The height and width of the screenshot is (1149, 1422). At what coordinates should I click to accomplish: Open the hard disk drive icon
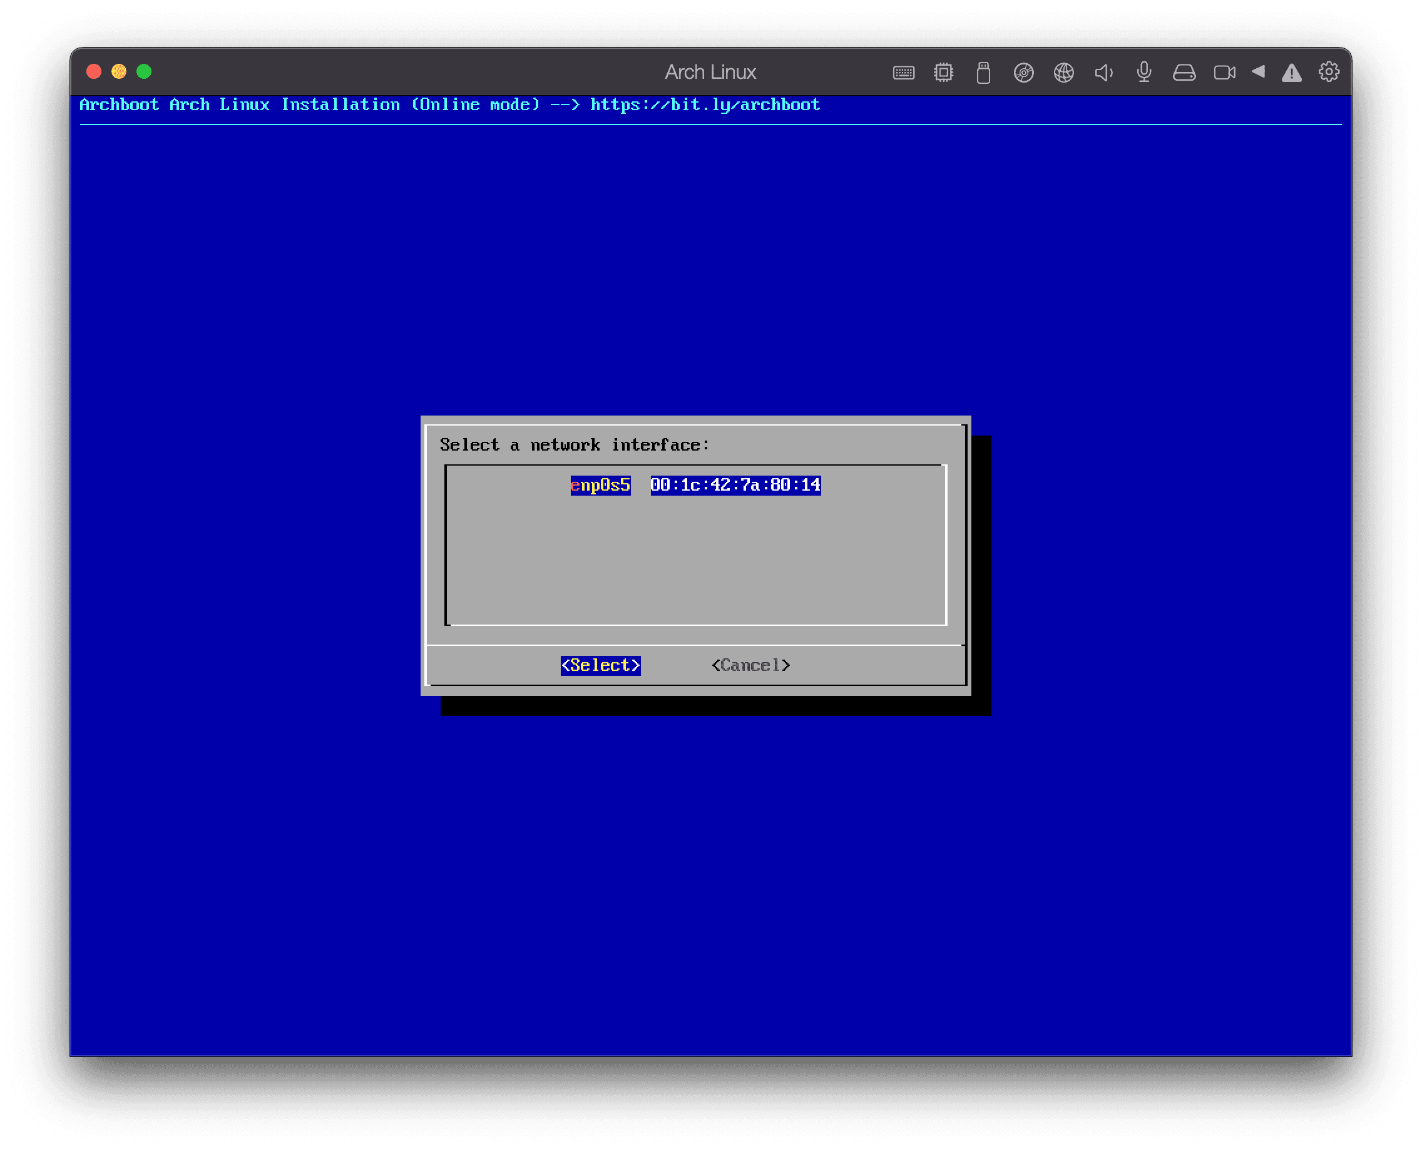(x=1184, y=72)
